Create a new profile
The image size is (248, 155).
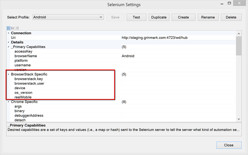coord(183,17)
